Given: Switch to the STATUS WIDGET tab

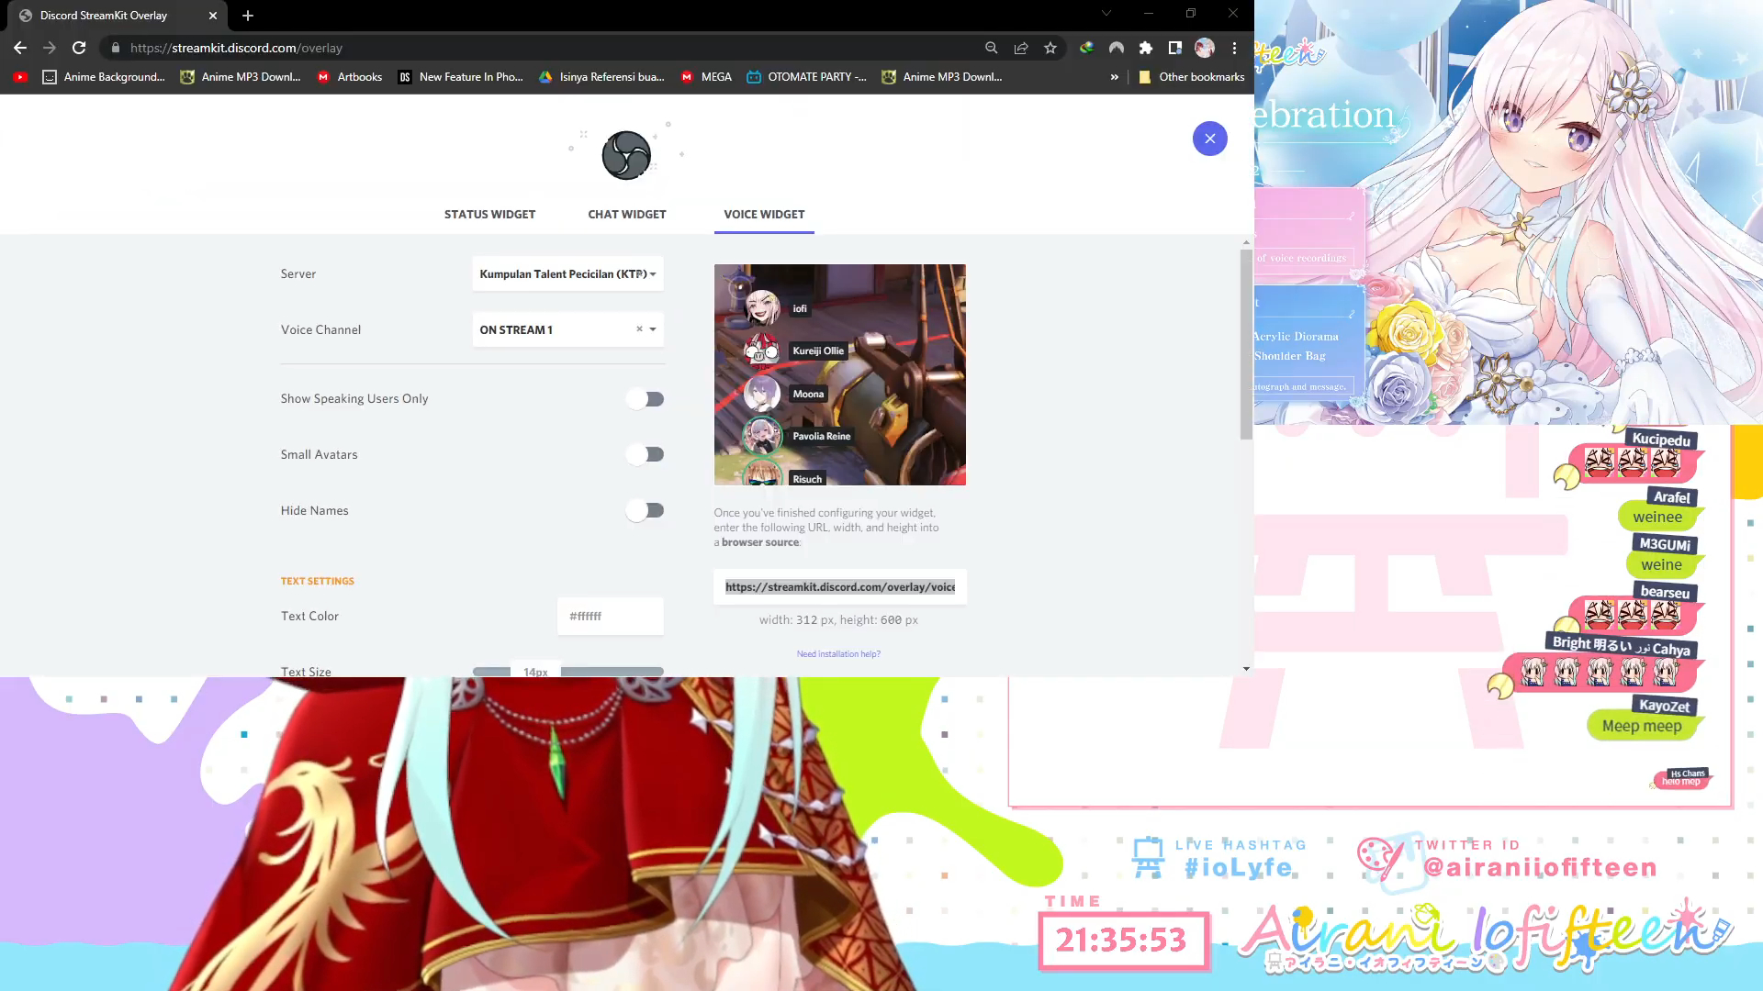Looking at the screenshot, I should click(x=489, y=215).
